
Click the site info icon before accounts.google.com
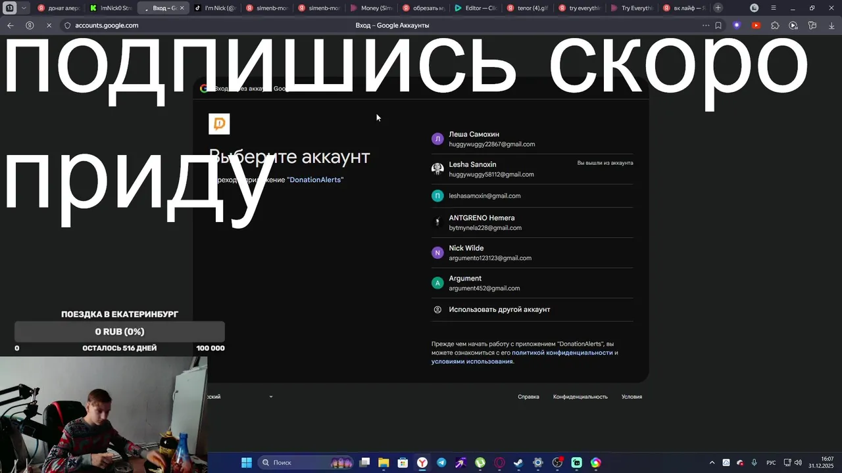point(67,26)
